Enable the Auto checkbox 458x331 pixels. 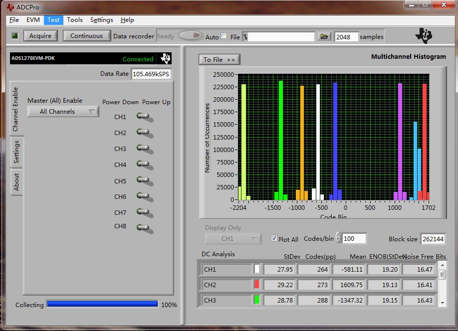[224, 36]
